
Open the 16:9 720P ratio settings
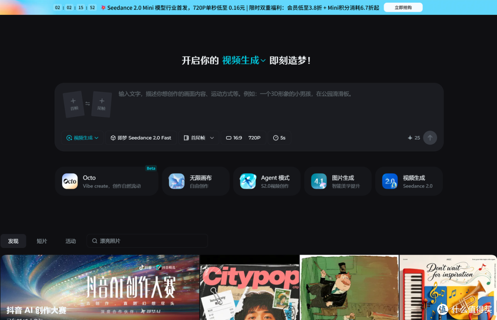[x=243, y=138]
